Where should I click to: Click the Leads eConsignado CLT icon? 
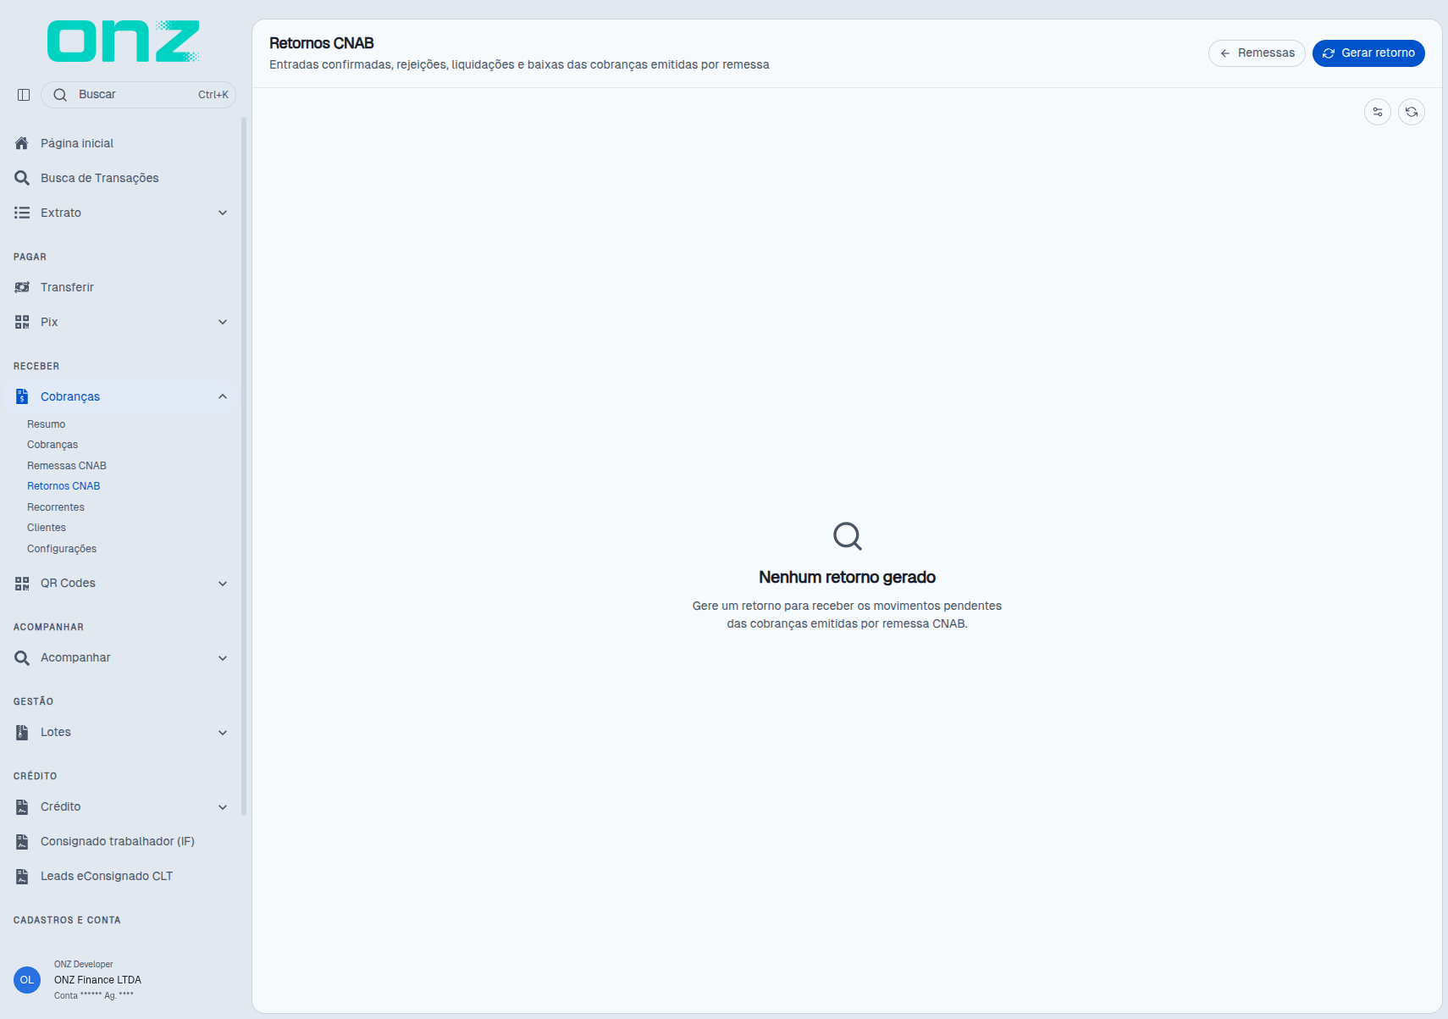pyautogui.click(x=22, y=876)
